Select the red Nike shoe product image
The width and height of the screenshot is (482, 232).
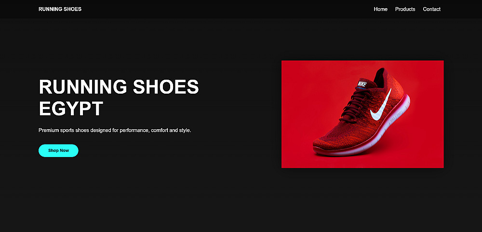pos(362,114)
